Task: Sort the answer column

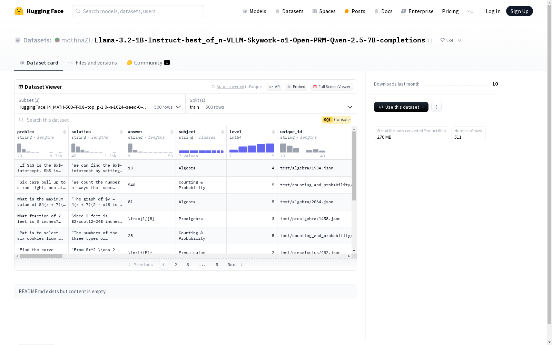Action: (x=172, y=132)
